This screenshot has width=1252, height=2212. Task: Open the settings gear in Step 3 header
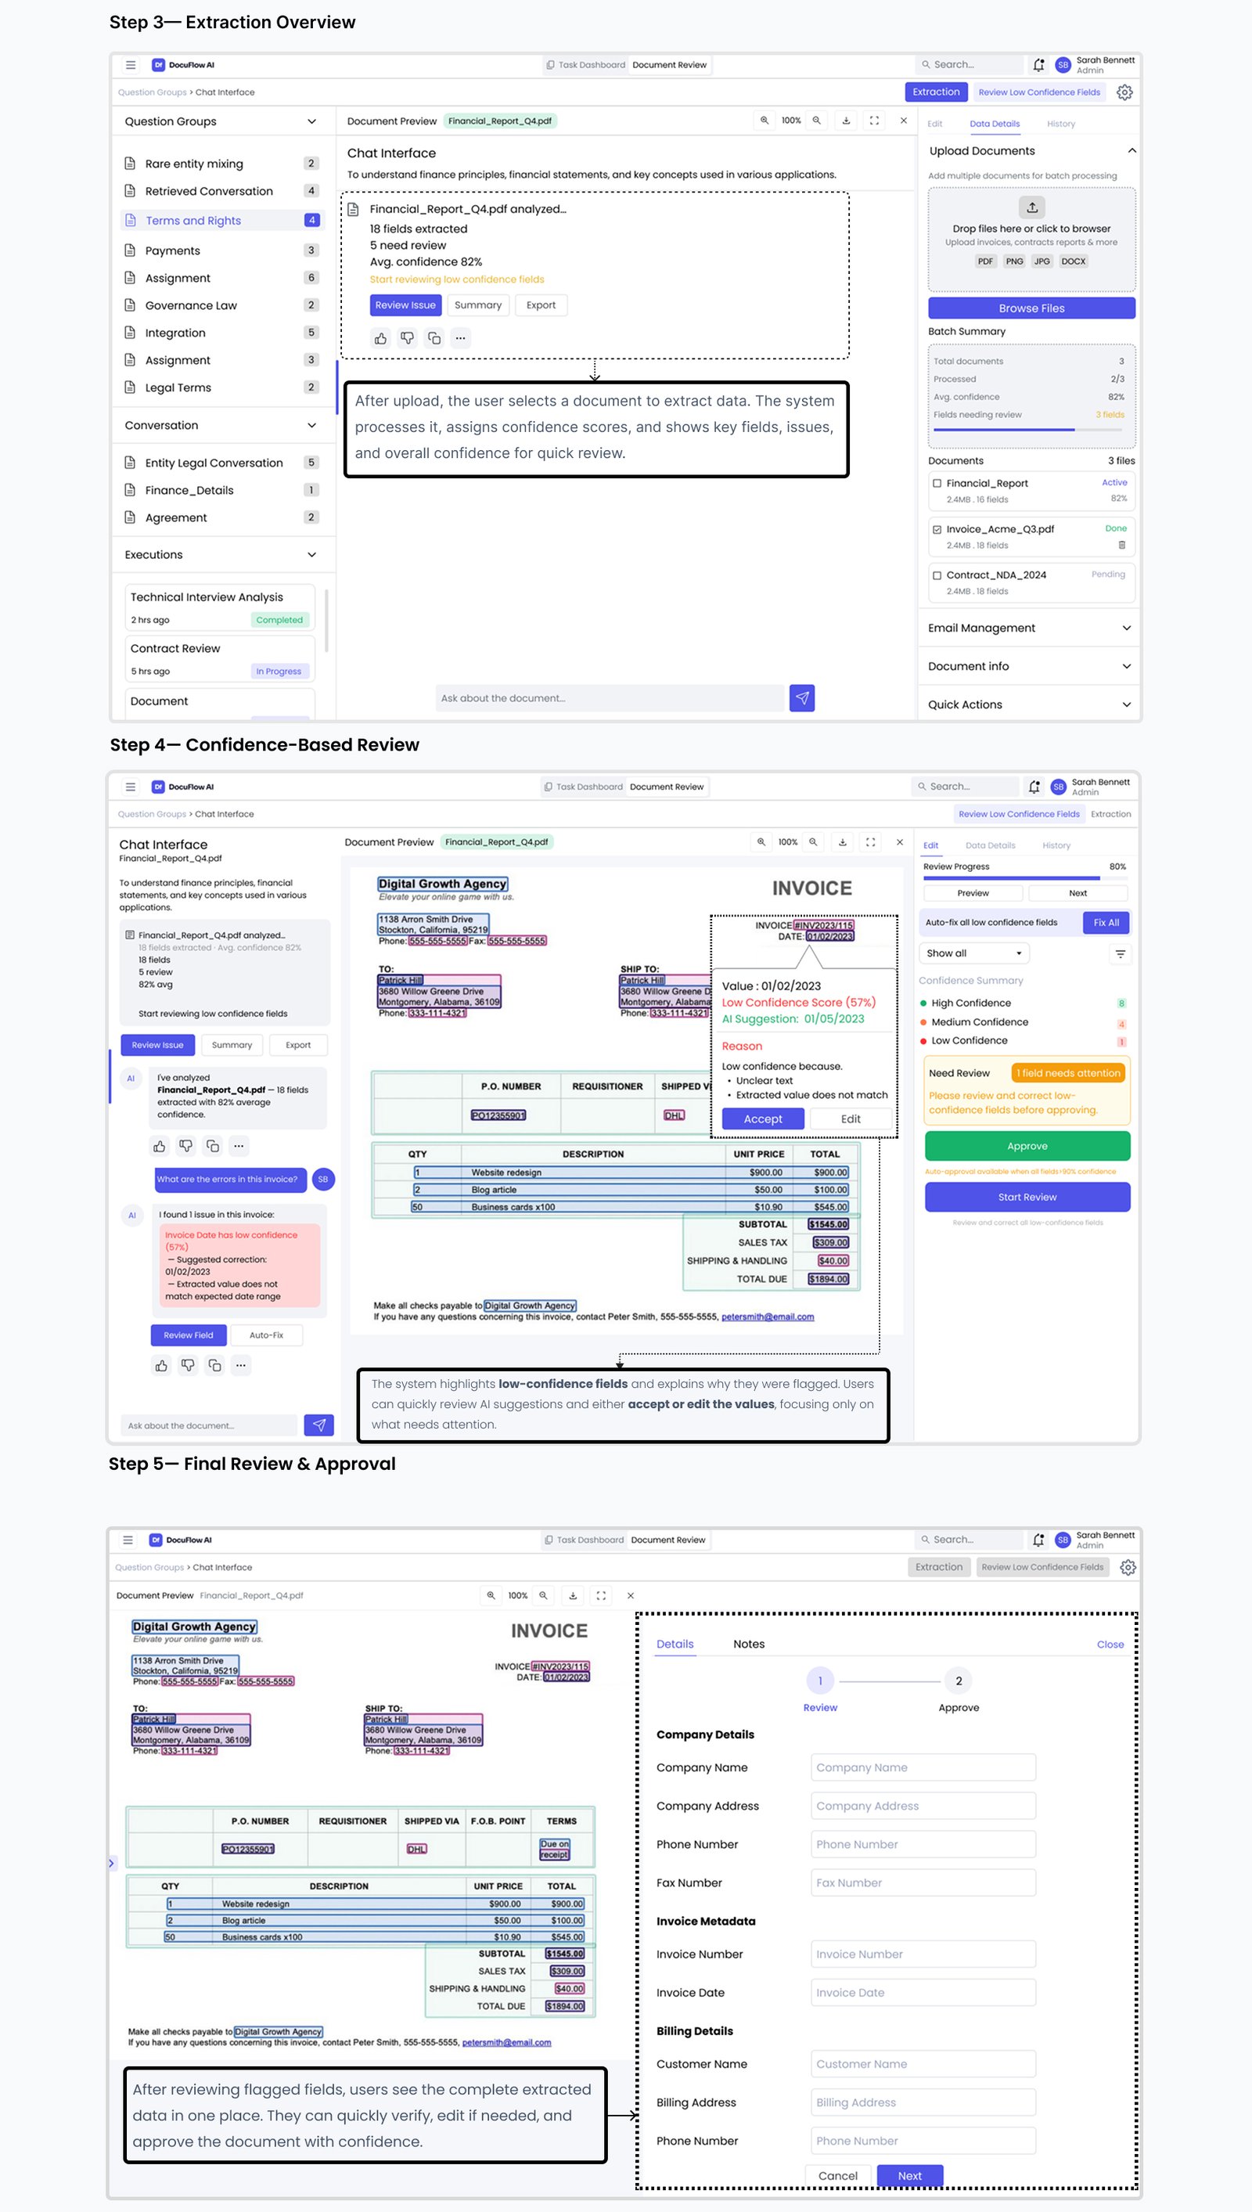1124,92
